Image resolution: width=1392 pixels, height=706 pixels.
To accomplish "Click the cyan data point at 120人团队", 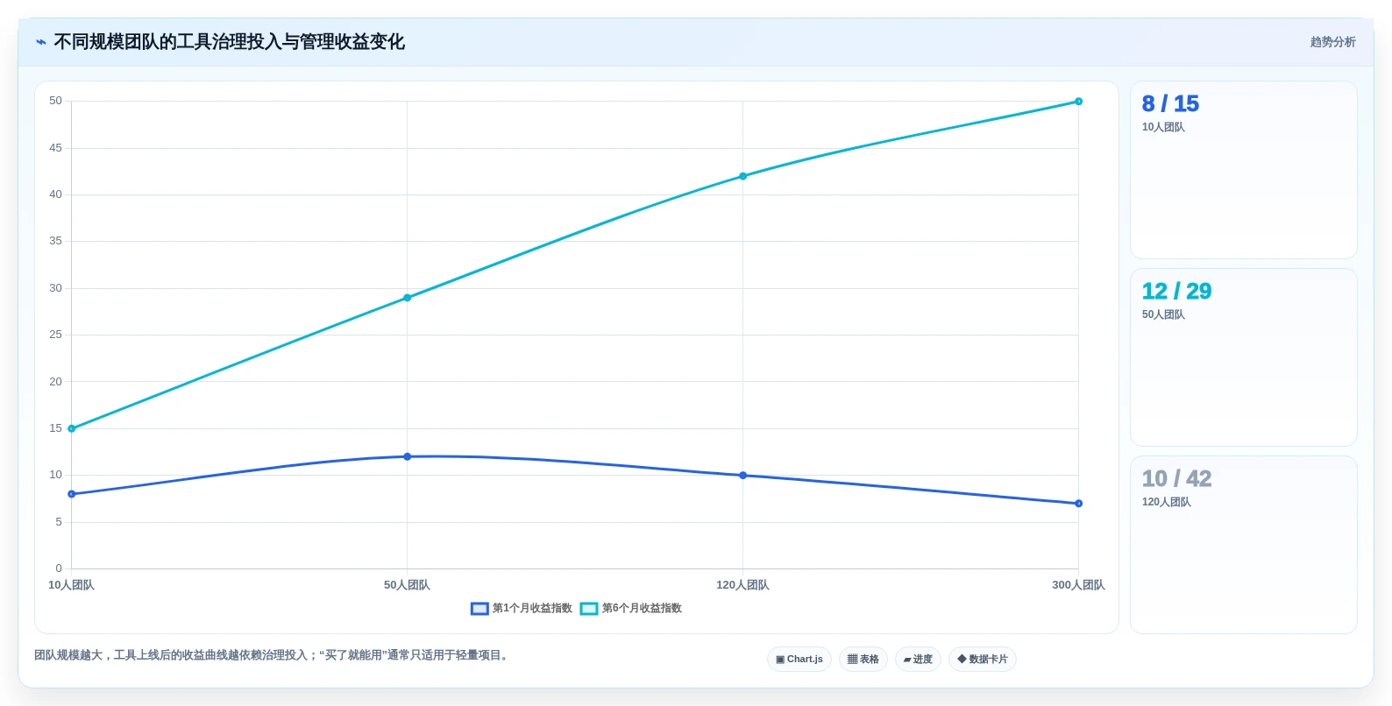I will 742,176.
